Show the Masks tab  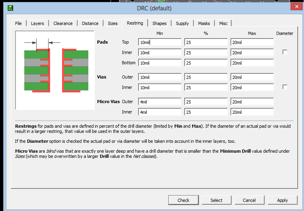pyautogui.click(x=204, y=23)
